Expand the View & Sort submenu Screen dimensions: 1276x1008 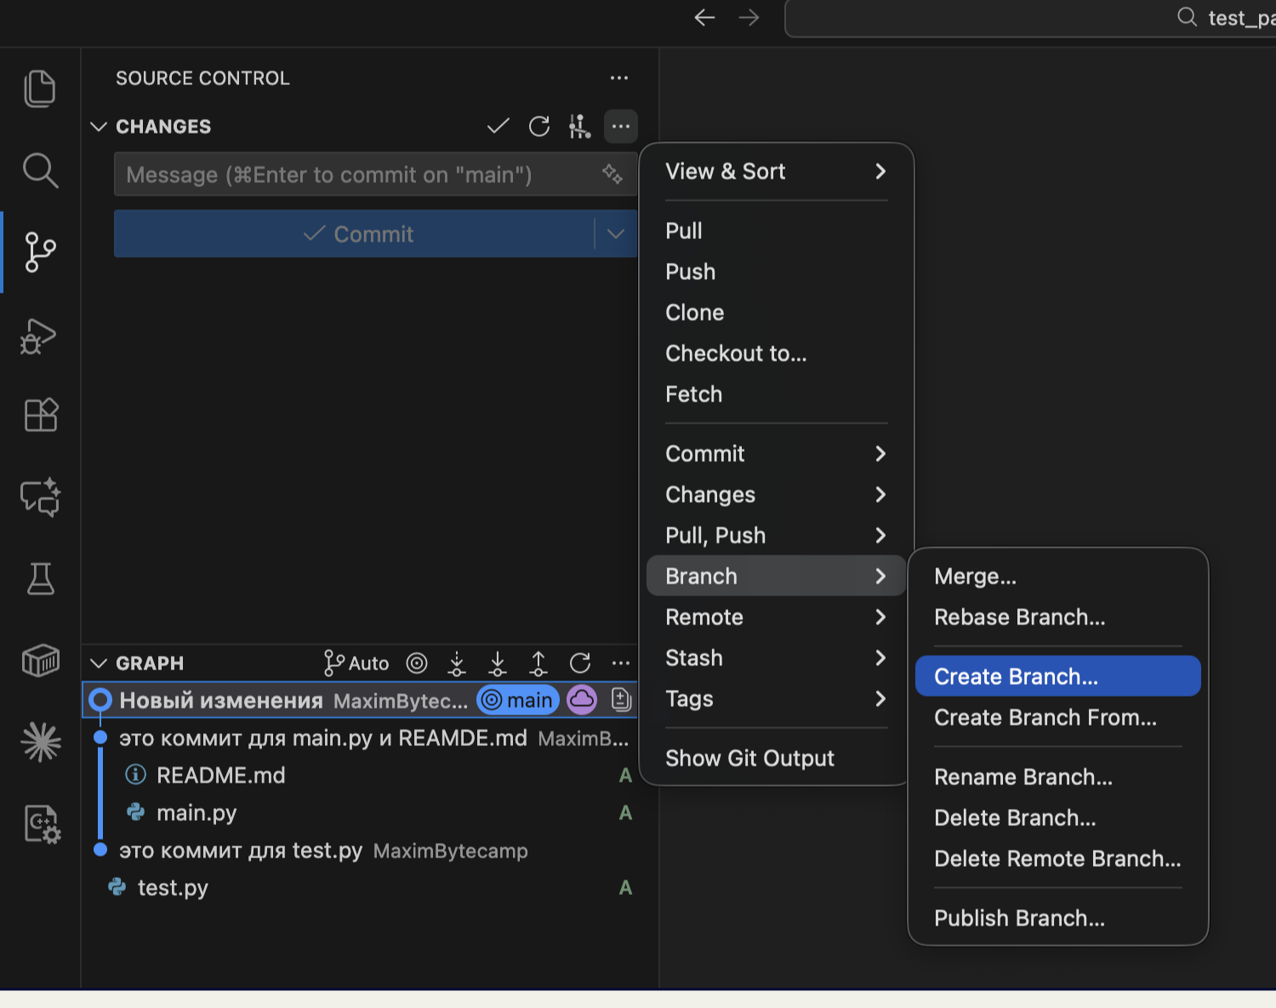[776, 172]
